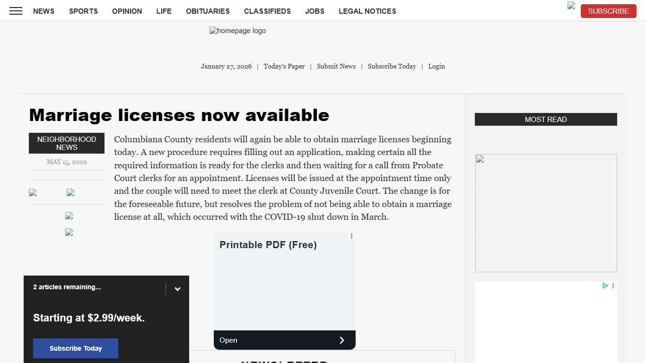Image resolution: width=646 pixels, height=363 pixels.
Task: Open the three-dot options on the Printable PDF ad
Action: click(351, 236)
